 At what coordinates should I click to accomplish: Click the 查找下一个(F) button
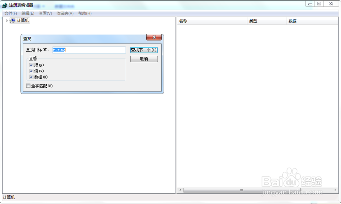(x=144, y=50)
